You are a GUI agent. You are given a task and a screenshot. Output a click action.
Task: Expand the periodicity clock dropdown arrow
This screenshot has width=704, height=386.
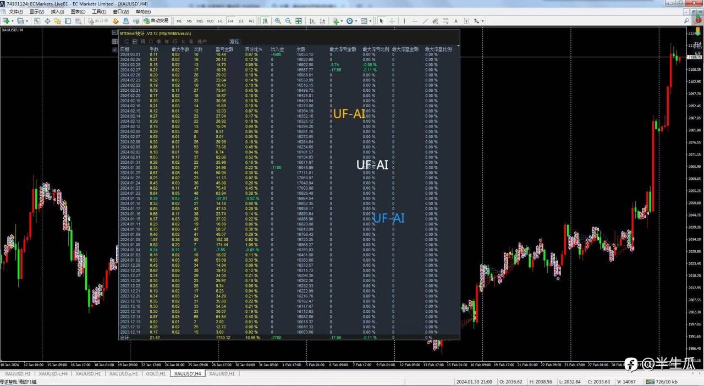coord(356,21)
